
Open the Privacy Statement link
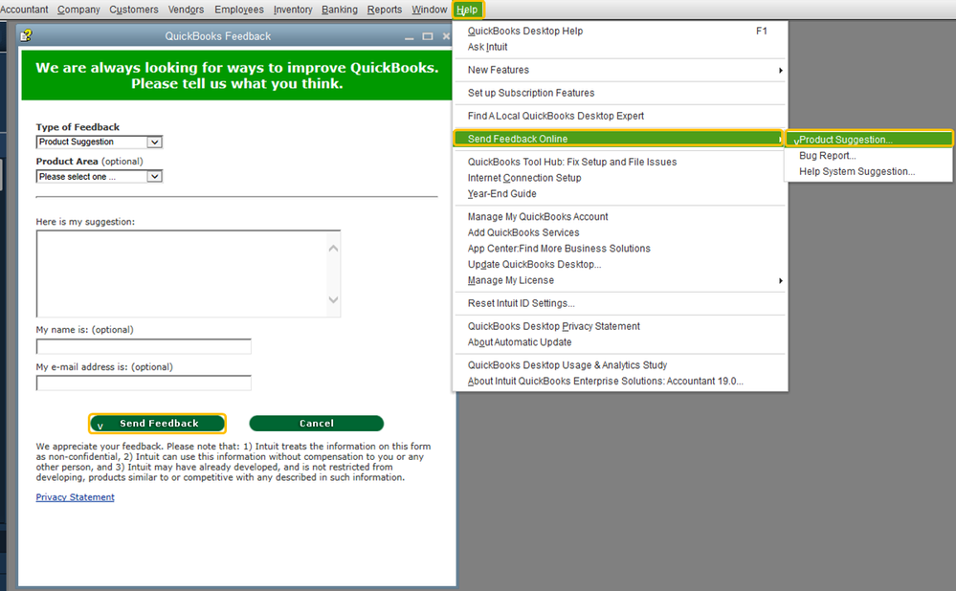pyautogui.click(x=75, y=497)
